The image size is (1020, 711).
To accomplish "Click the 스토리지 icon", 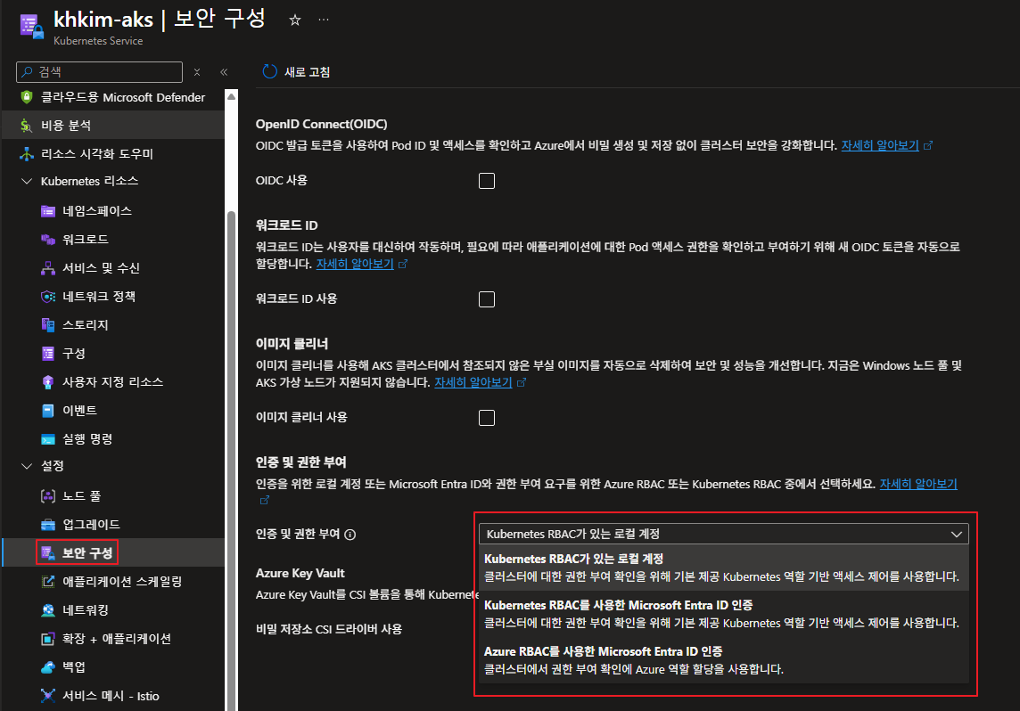I will pyautogui.click(x=48, y=325).
